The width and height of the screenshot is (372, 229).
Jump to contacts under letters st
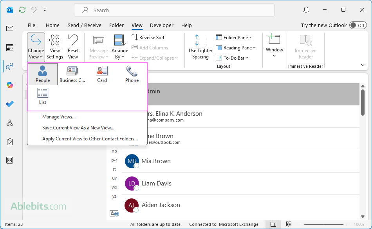(114, 169)
